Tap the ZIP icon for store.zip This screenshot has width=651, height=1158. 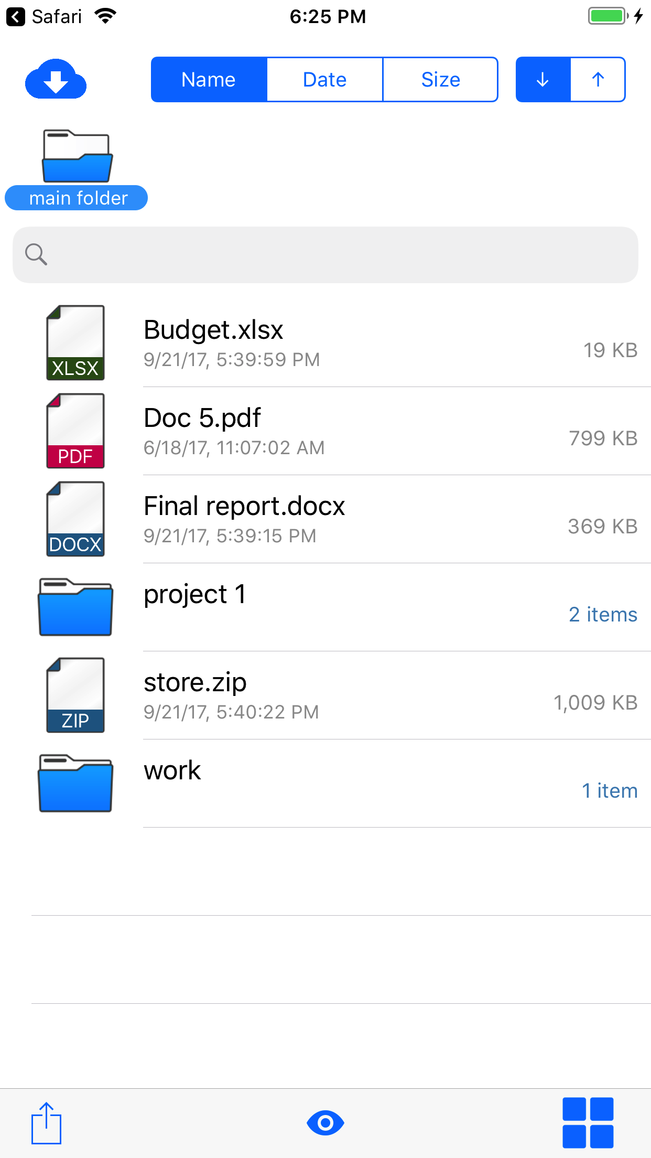point(75,695)
